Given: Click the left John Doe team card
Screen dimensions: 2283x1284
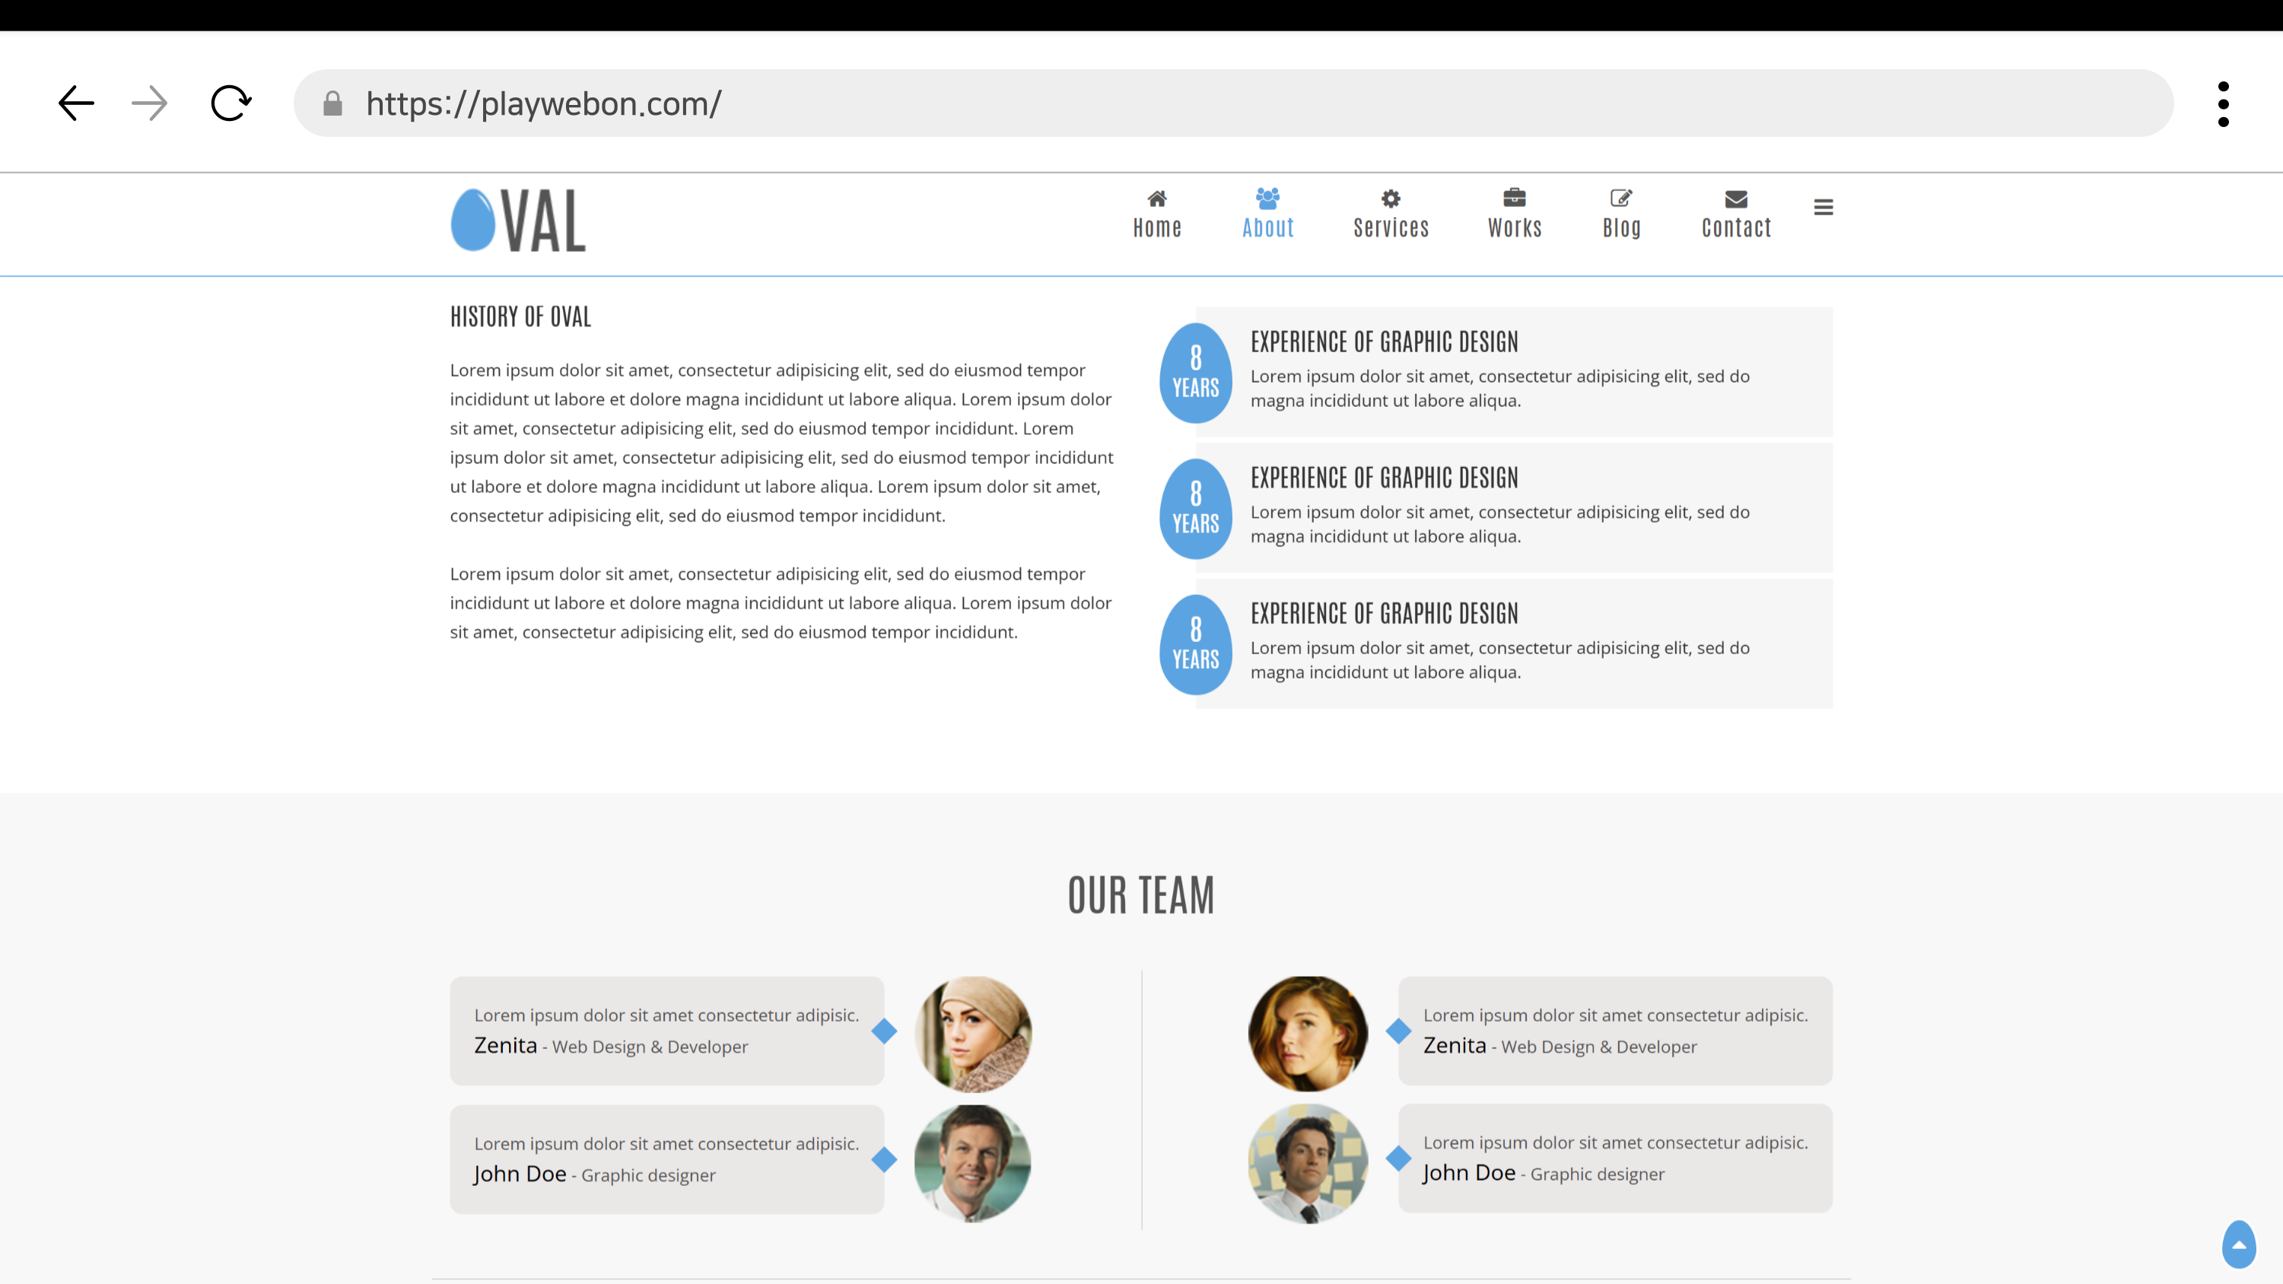Looking at the screenshot, I should coord(666,1159).
